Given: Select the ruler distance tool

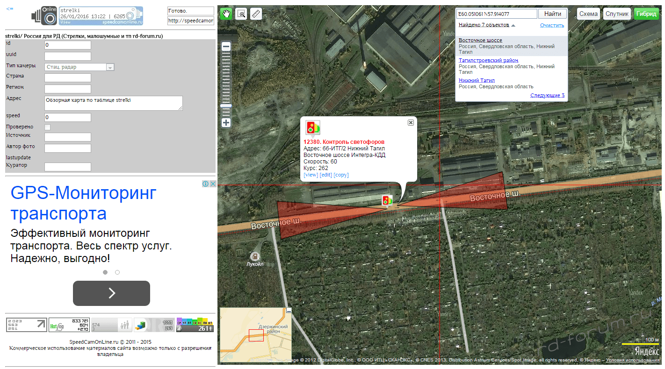Looking at the screenshot, I should [x=256, y=14].
